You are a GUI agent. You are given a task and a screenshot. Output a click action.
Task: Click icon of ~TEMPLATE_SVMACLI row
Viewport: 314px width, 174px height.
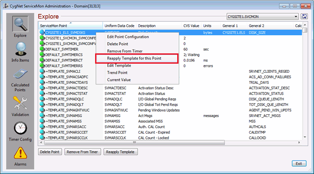pos(42,71)
